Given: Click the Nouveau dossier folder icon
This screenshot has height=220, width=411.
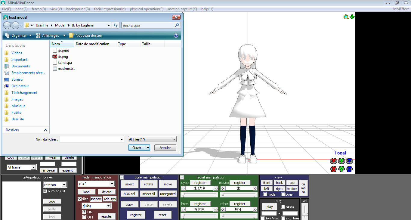Looking at the screenshot, I should 71,36.
